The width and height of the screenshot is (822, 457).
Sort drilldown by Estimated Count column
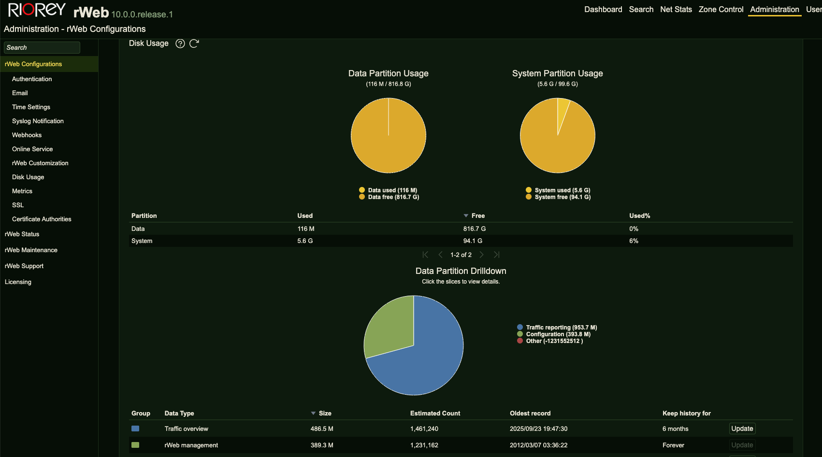coord(435,413)
